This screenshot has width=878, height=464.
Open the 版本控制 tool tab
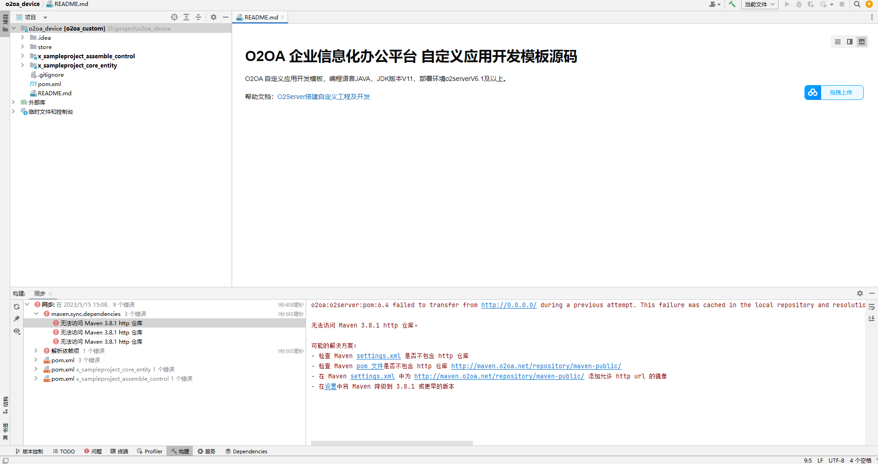tap(29, 452)
